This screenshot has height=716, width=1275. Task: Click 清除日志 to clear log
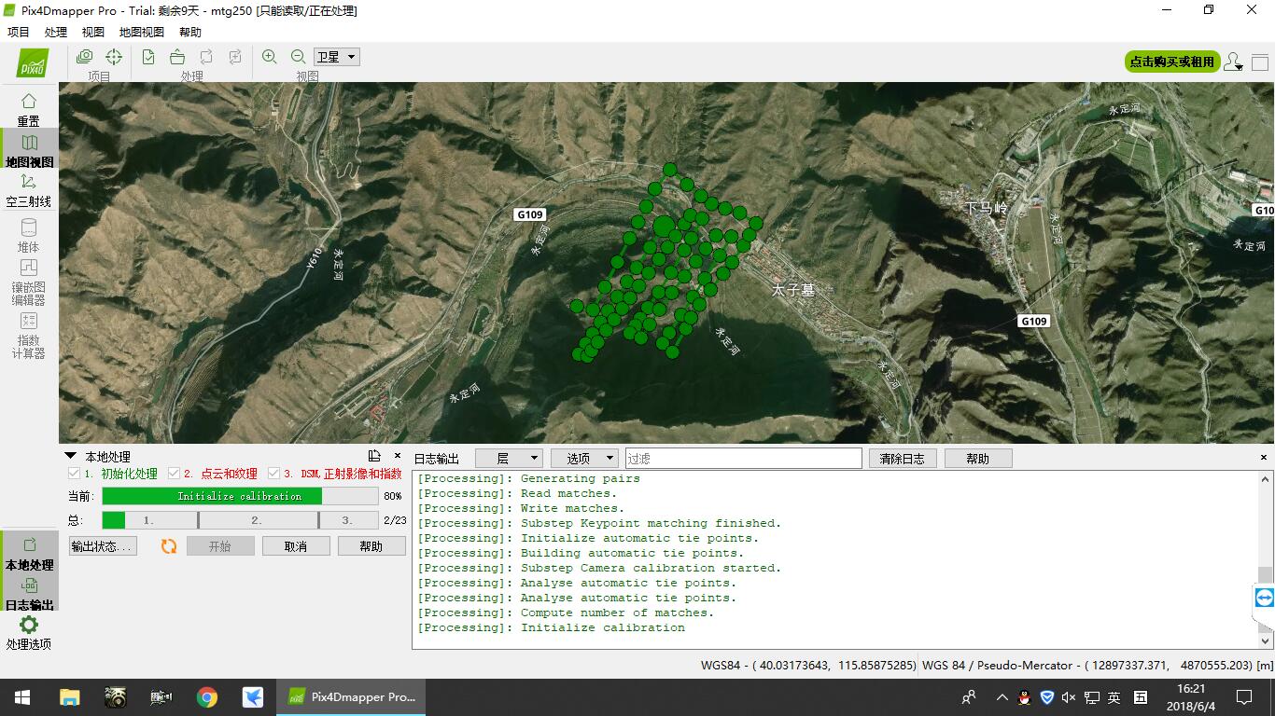(903, 458)
